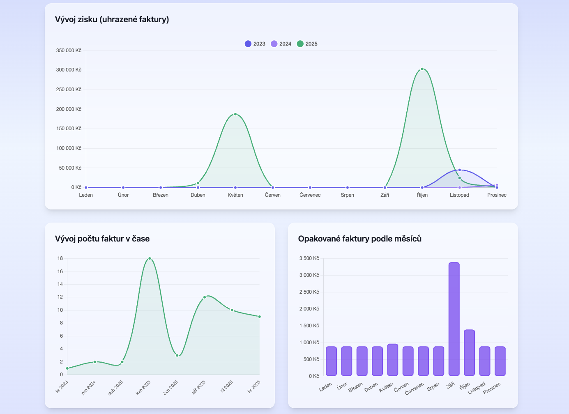569x414 pixels.
Task: Click the purple 2023 legend dot
Action: [247, 44]
